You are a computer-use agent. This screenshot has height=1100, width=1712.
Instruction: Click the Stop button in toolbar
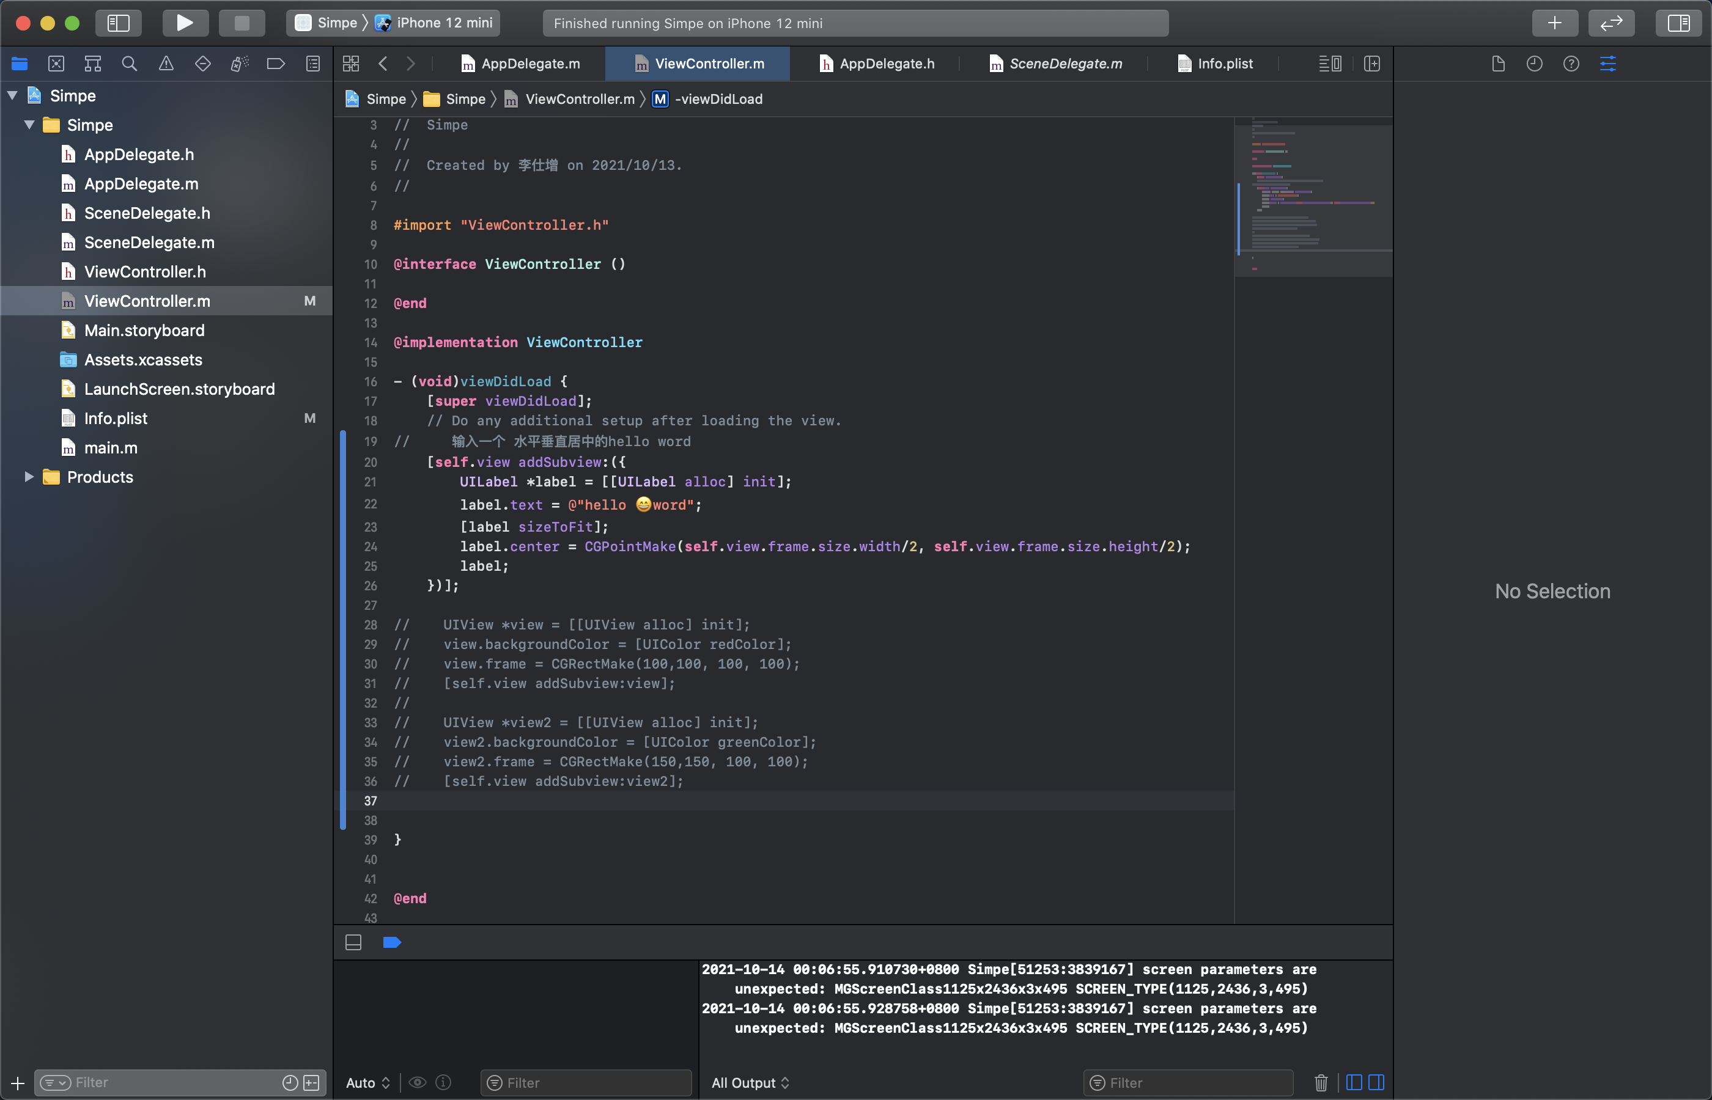tap(242, 23)
